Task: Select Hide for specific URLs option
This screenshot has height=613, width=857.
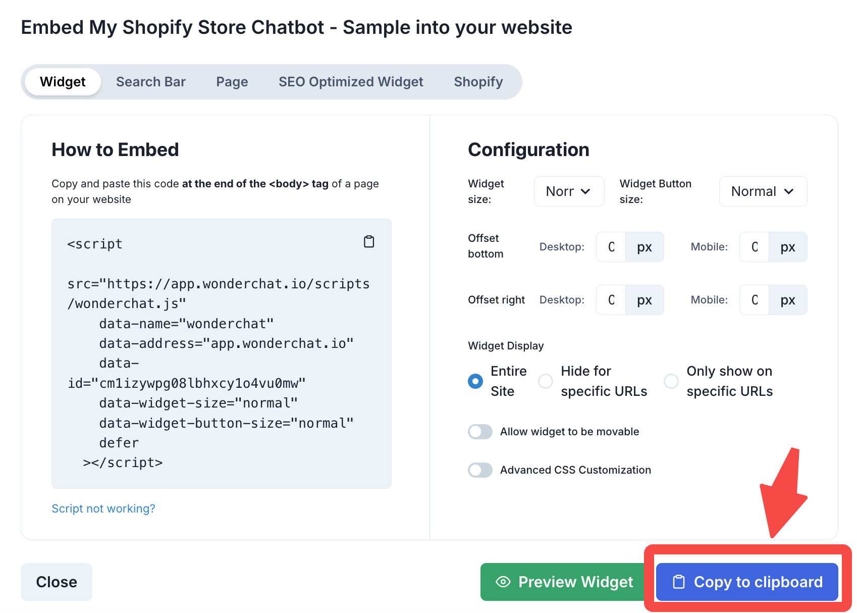Action: pos(546,381)
